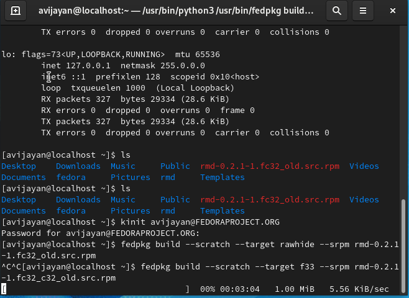Screen dimensions: 409x298
Task: Open the hamburger menu
Action: tap(363, 11)
